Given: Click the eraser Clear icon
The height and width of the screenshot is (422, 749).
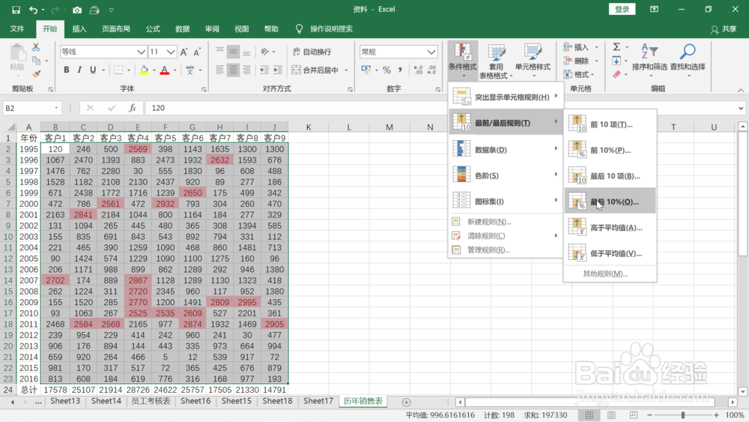Looking at the screenshot, I should tap(616, 74).
